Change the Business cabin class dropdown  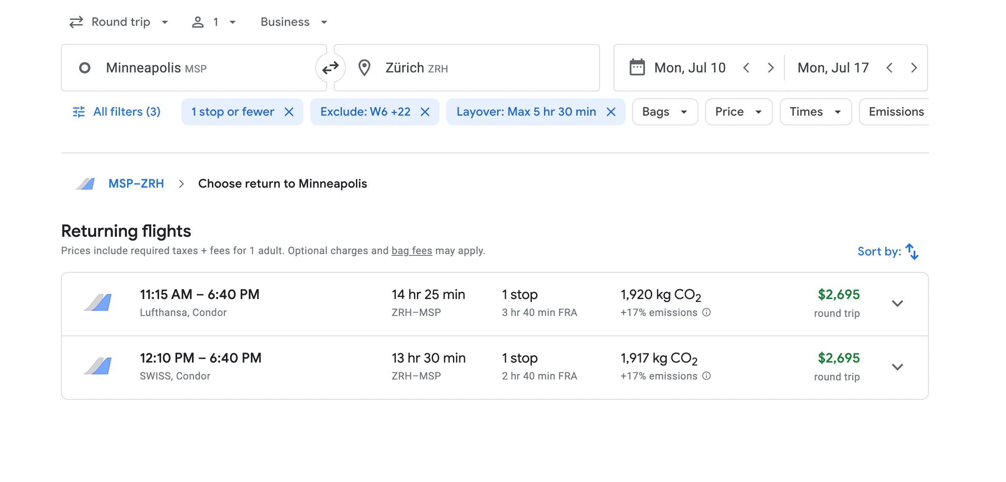tap(294, 22)
